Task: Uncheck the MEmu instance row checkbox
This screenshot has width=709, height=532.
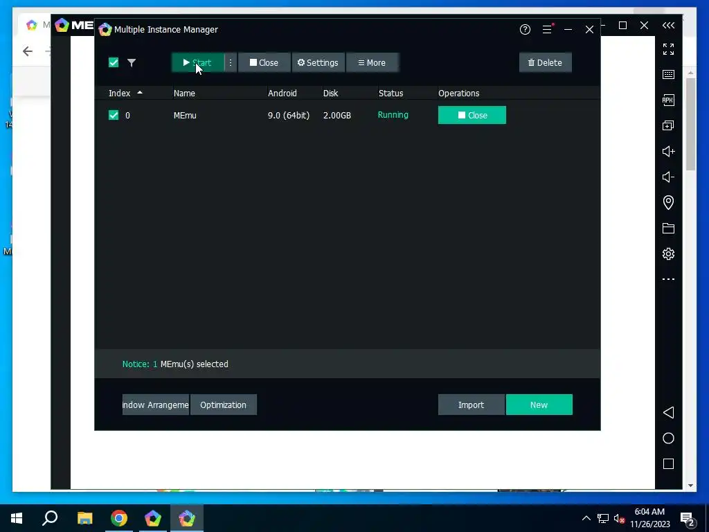Action: click(x=114, y=116)
